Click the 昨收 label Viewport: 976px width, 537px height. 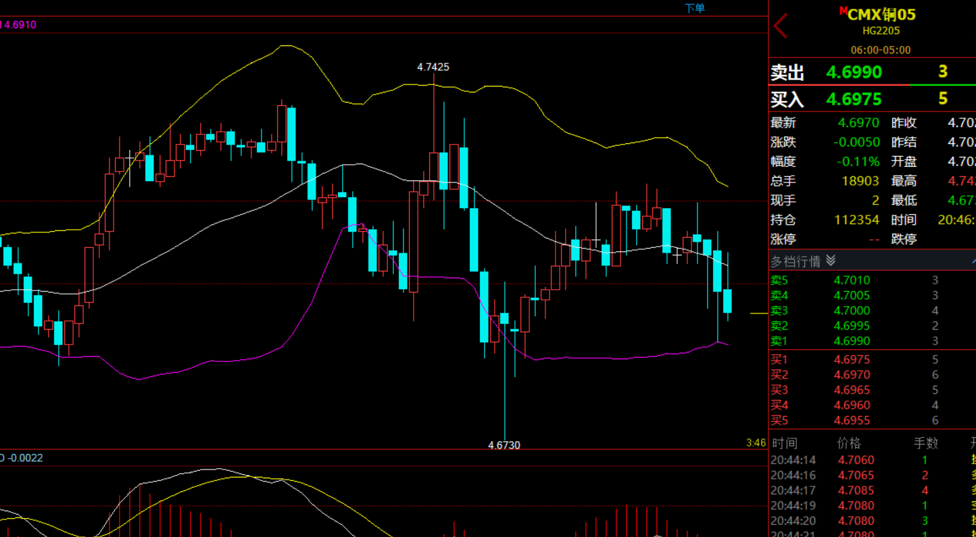tap(904, 123)
